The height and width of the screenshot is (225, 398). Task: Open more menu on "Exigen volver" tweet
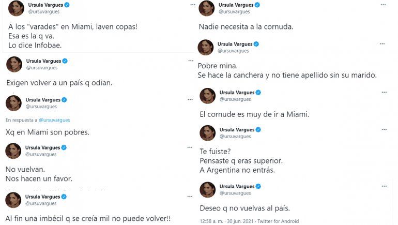coord(190,61)
